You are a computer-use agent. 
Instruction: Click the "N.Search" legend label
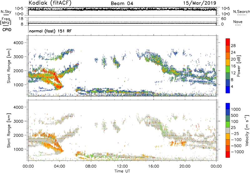pos(242,12)
